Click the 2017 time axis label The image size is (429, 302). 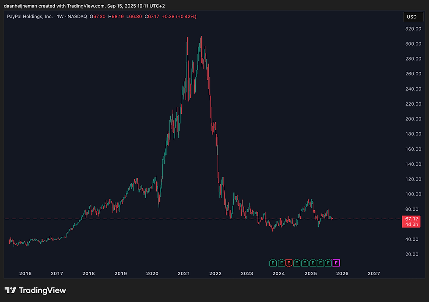(57, 274)
